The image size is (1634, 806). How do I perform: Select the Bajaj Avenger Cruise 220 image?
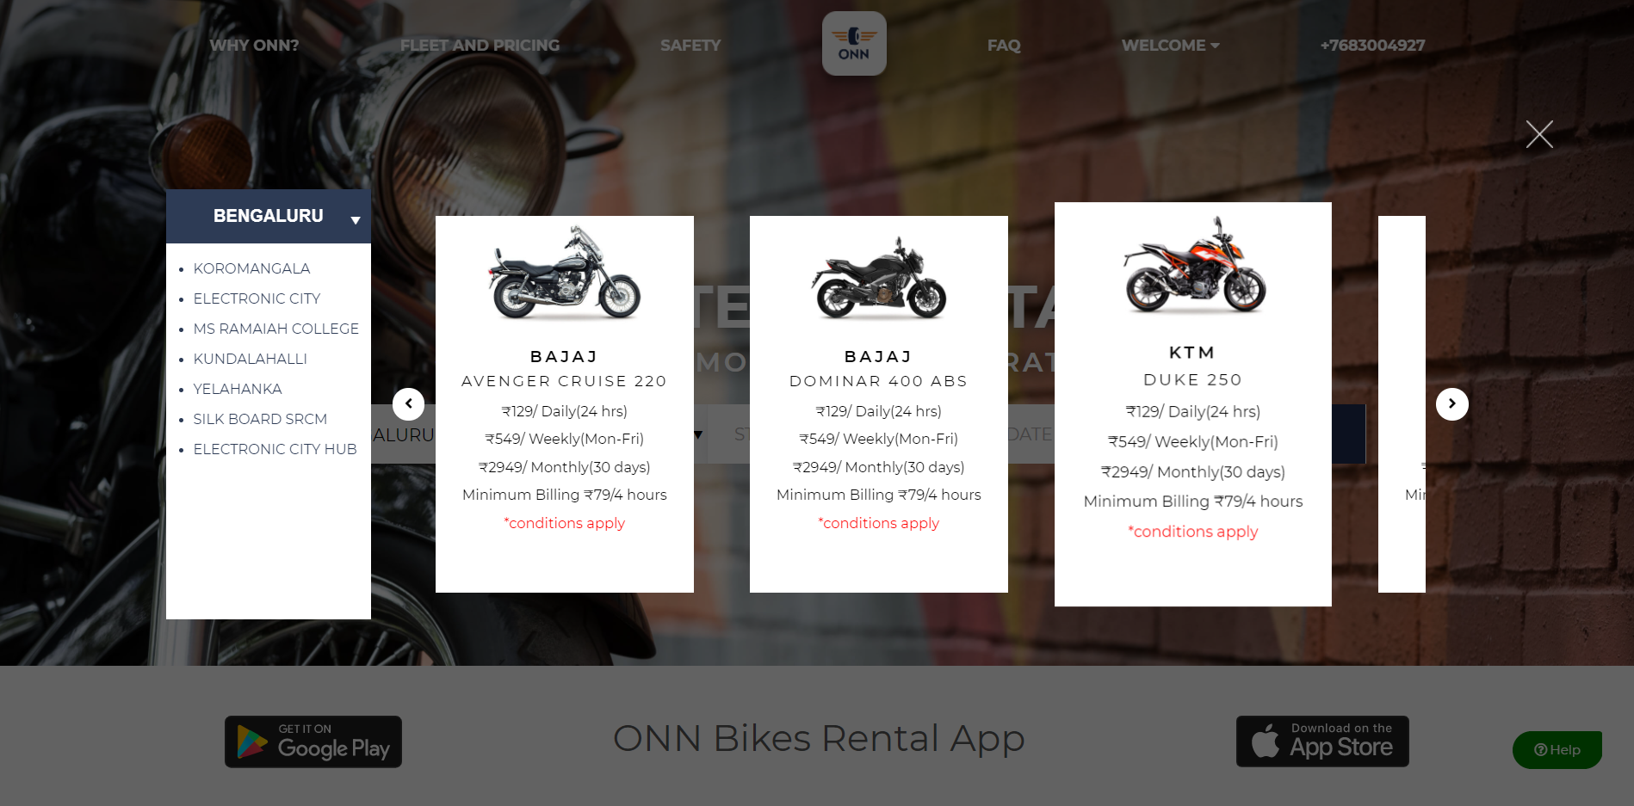click(x=565, y=273)
